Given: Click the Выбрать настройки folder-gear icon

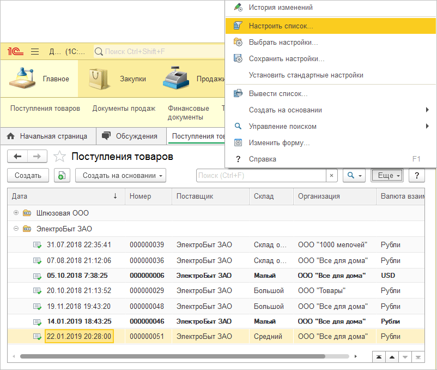Looking at the screenshot, I should click(x=238, y=42).
